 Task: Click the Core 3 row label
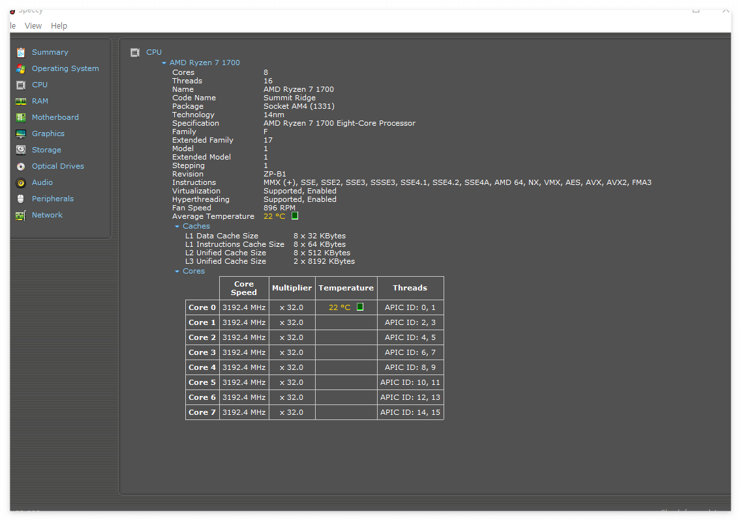coord(202,352)
